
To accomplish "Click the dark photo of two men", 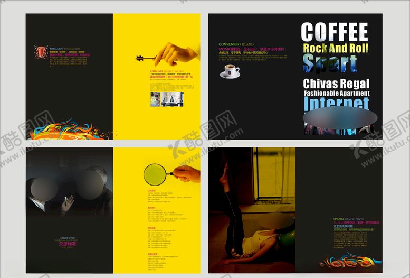I will click(x=69, y=182).
